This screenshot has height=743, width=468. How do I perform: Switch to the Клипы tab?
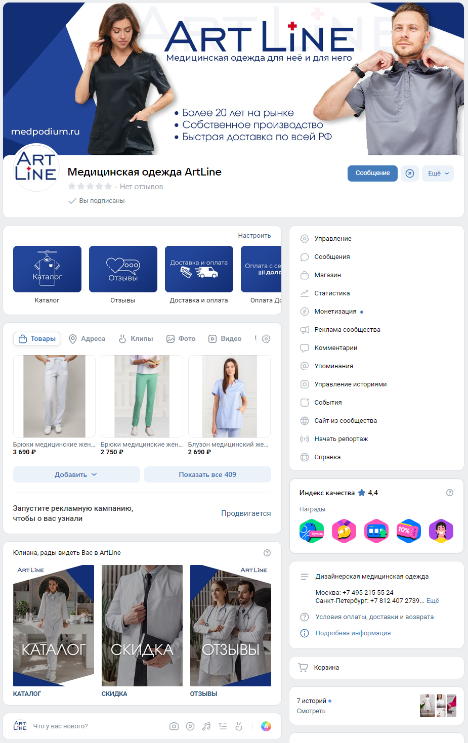point(136,339)
